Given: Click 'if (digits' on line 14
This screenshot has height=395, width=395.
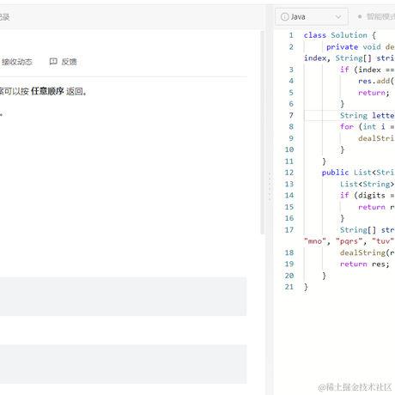Looking at the screenshot, I should [x=362, y=196].
